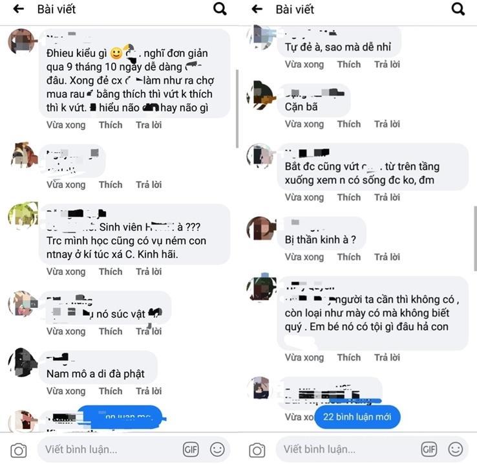
Task: Open search in left panel header
Action: click(x=220, y=9)
